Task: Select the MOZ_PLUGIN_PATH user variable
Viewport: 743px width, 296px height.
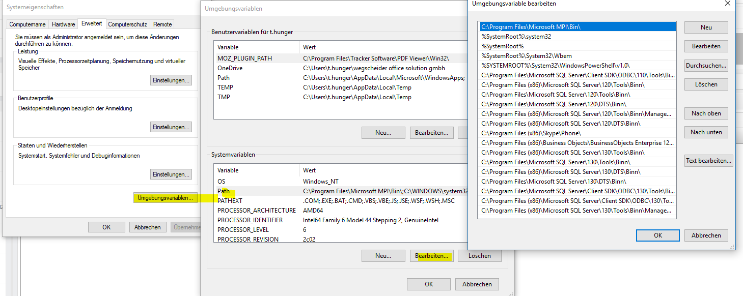Action: click(244, 58)
